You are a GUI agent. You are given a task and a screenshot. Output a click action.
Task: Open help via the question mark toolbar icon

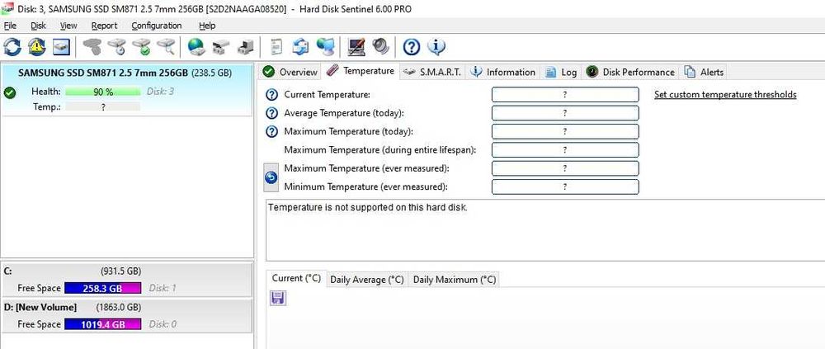(x=412, y=46)
